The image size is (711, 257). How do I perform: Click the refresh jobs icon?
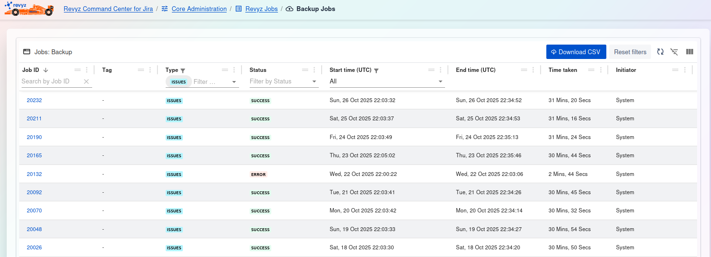coord(660,52)
